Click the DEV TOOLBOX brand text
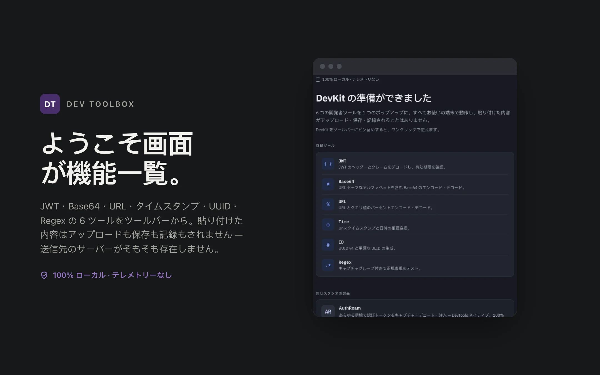Viewport: 600px width, 375px height. (x=101, y=104)
